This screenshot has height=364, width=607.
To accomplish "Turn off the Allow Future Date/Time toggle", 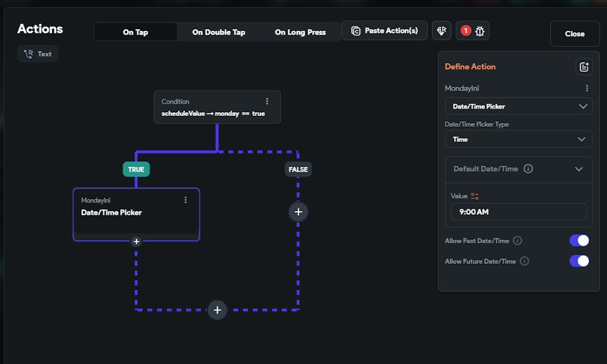I will [579, 261].
